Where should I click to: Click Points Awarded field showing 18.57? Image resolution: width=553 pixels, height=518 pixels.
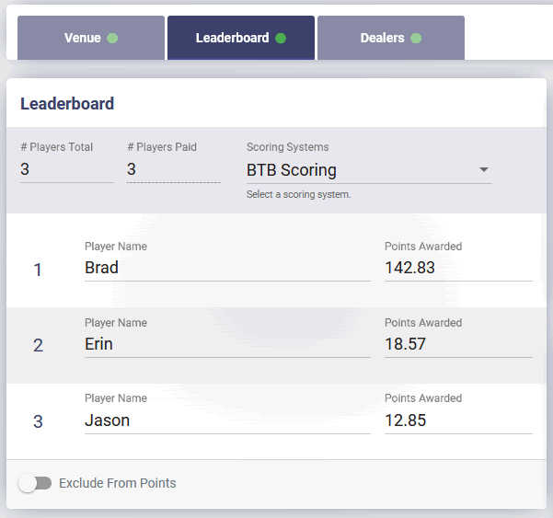click(458, 344)
